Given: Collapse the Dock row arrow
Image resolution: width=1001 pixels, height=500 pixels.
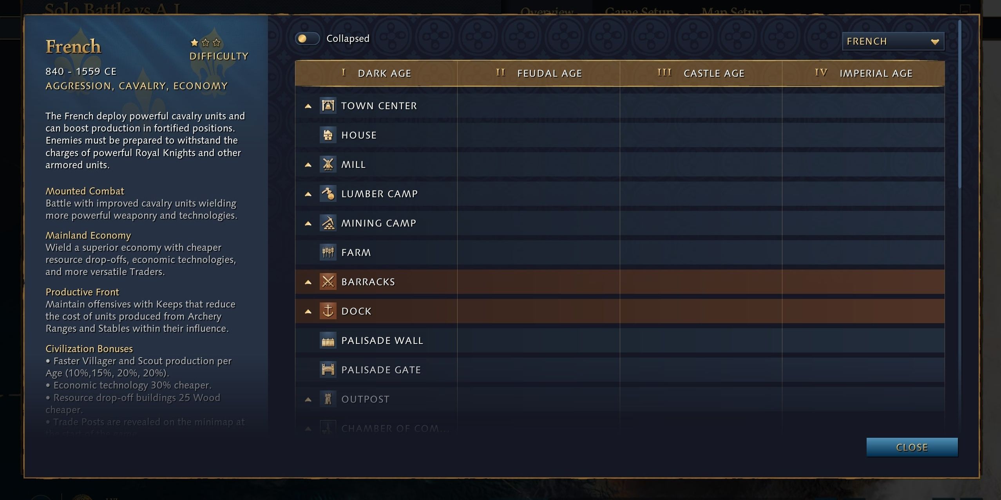Looking at the screenshot, I should tap(308, 311).
